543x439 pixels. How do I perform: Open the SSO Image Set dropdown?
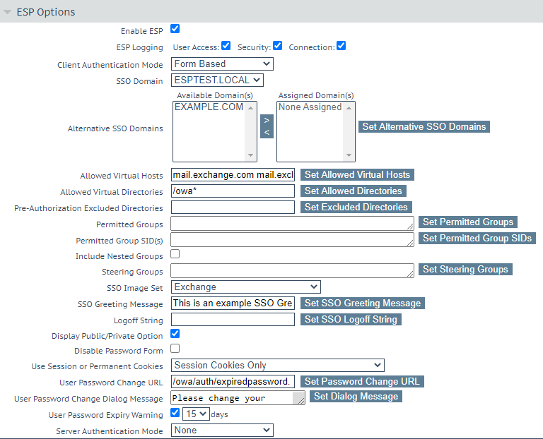click(x=246, y=287)
